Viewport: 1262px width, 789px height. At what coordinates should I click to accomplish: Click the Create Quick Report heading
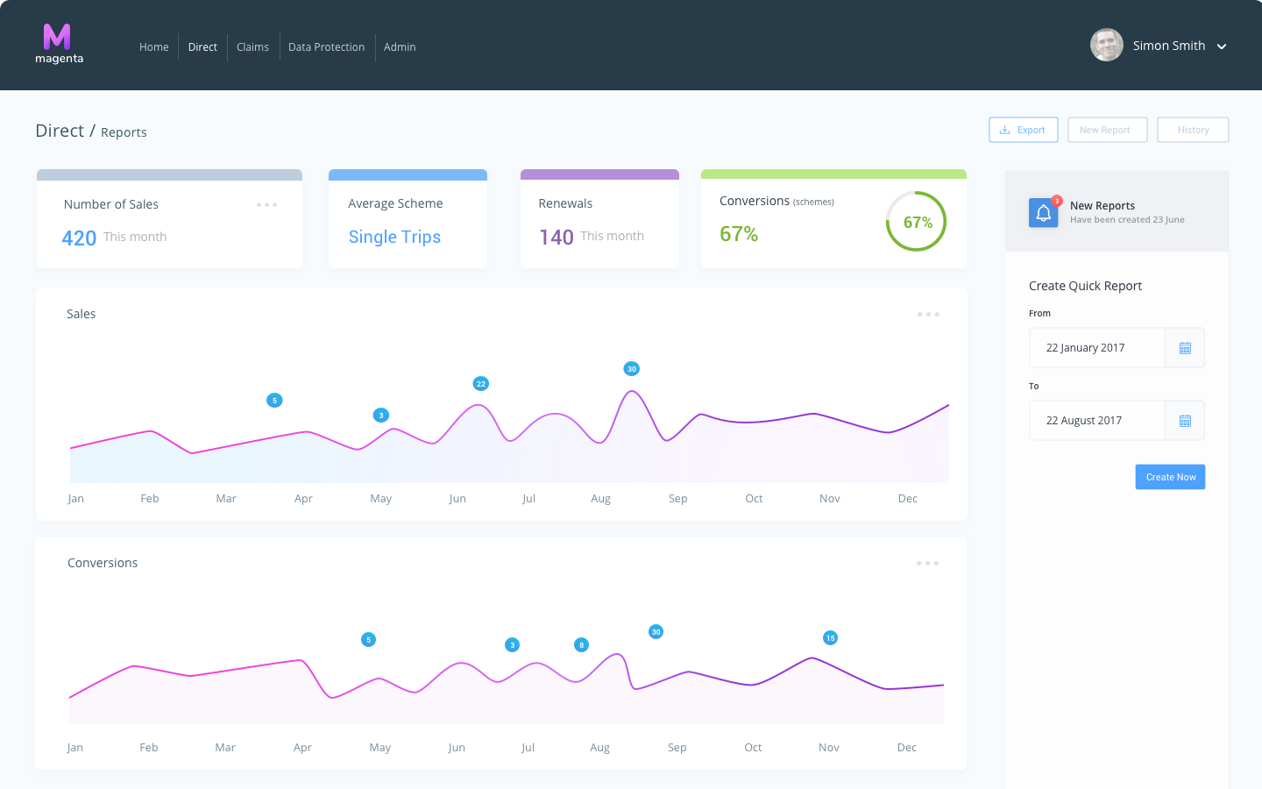coord(1085,286)
